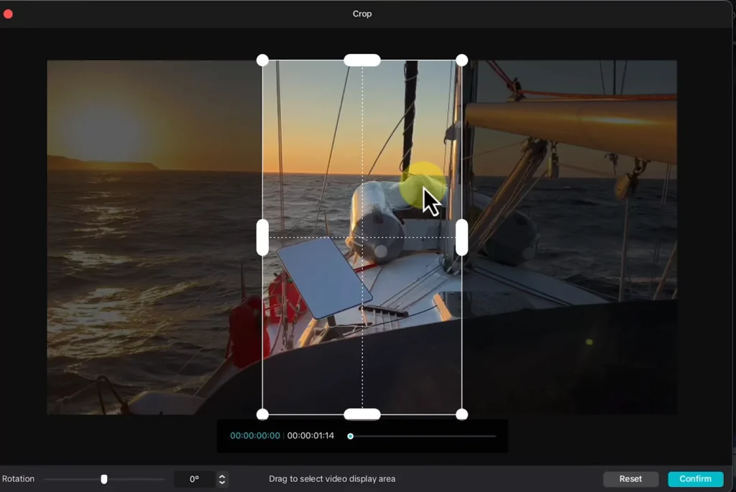The image size is (736, 492).
Task: Click the Rotation slider thumb
Action: point(104,479)
